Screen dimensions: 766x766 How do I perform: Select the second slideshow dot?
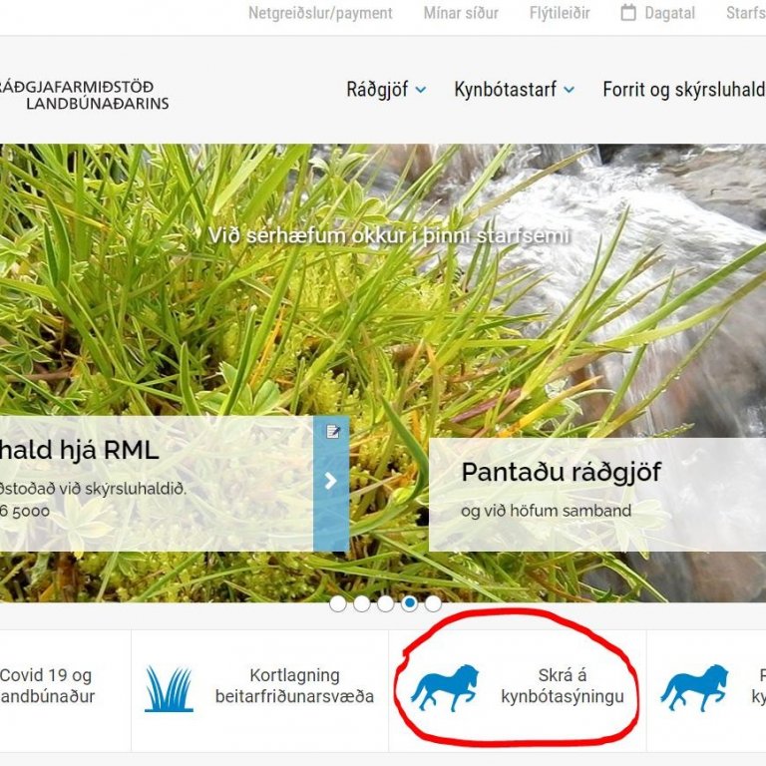(x=361, y=603)
